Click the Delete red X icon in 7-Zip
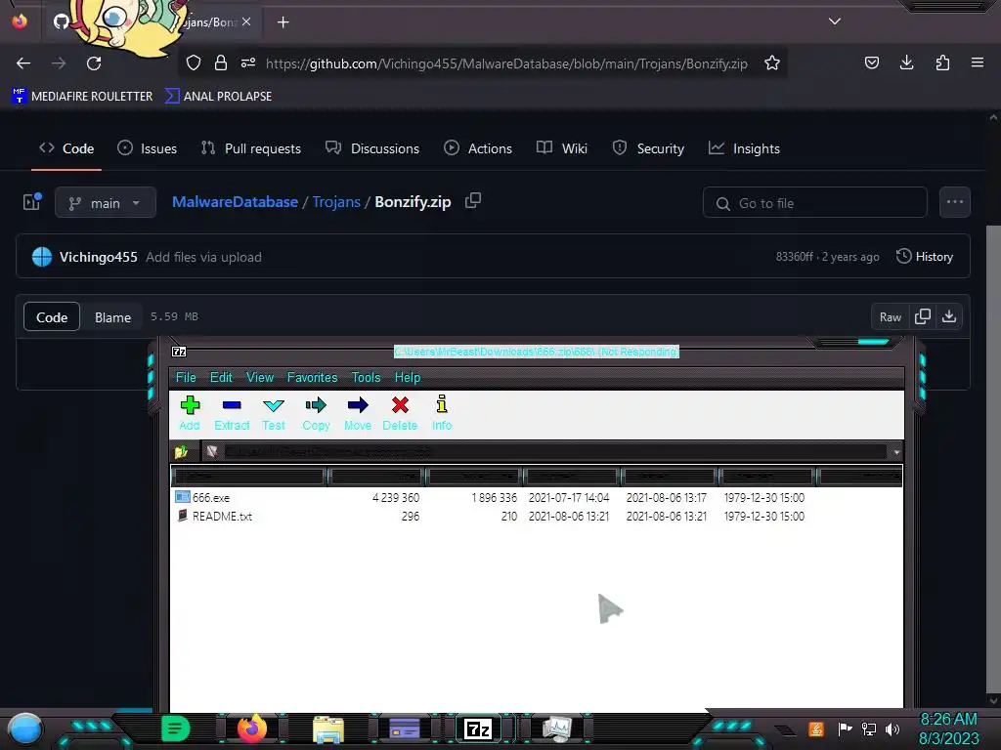 click(x=400, y=405)
